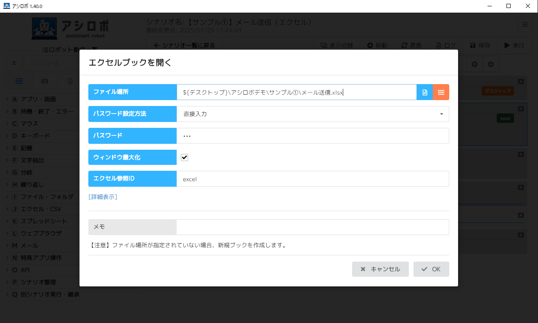This screenshot has width=538, height=323.
Task: Delete the step tagged excel with its X icon
Action: click(521, 109)
